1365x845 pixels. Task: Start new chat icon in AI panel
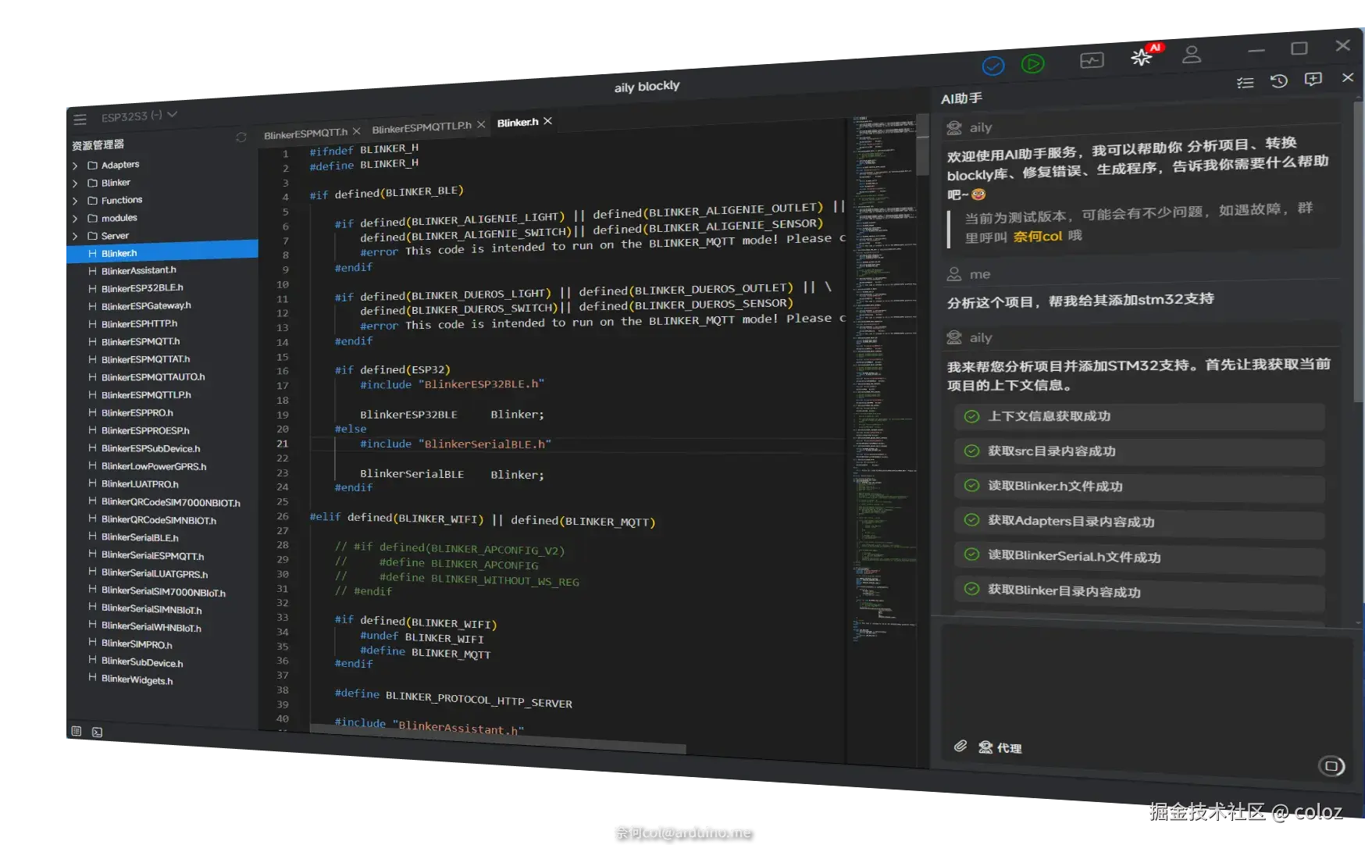(1313, 80)
